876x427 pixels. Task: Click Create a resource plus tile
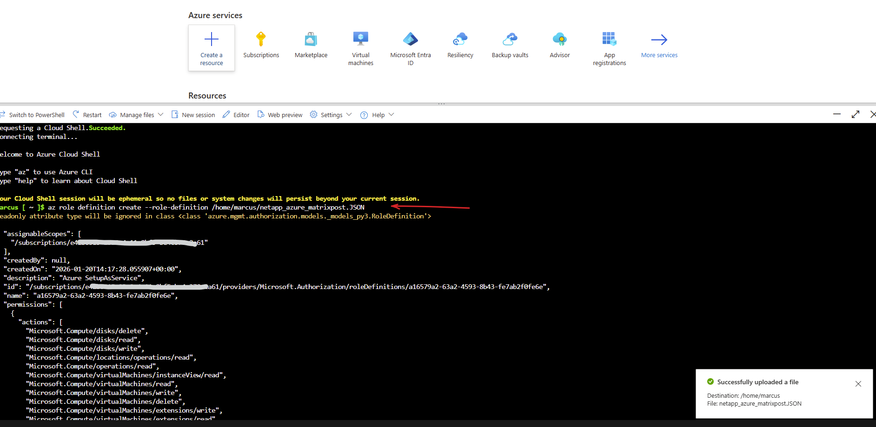(212, 48)
